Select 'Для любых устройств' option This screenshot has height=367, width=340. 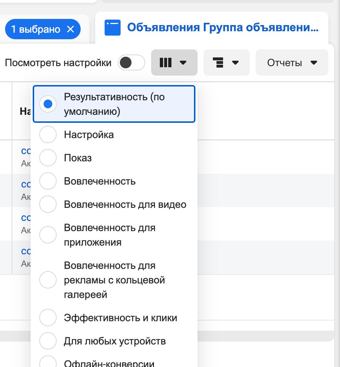48,341
